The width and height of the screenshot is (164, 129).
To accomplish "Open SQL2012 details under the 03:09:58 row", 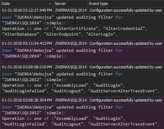I will [x=82, y=84].
